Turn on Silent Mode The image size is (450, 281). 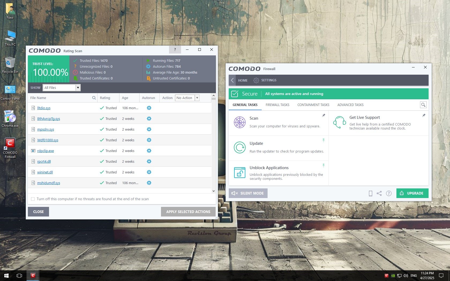pyautogui.click(x=248, y=193)
